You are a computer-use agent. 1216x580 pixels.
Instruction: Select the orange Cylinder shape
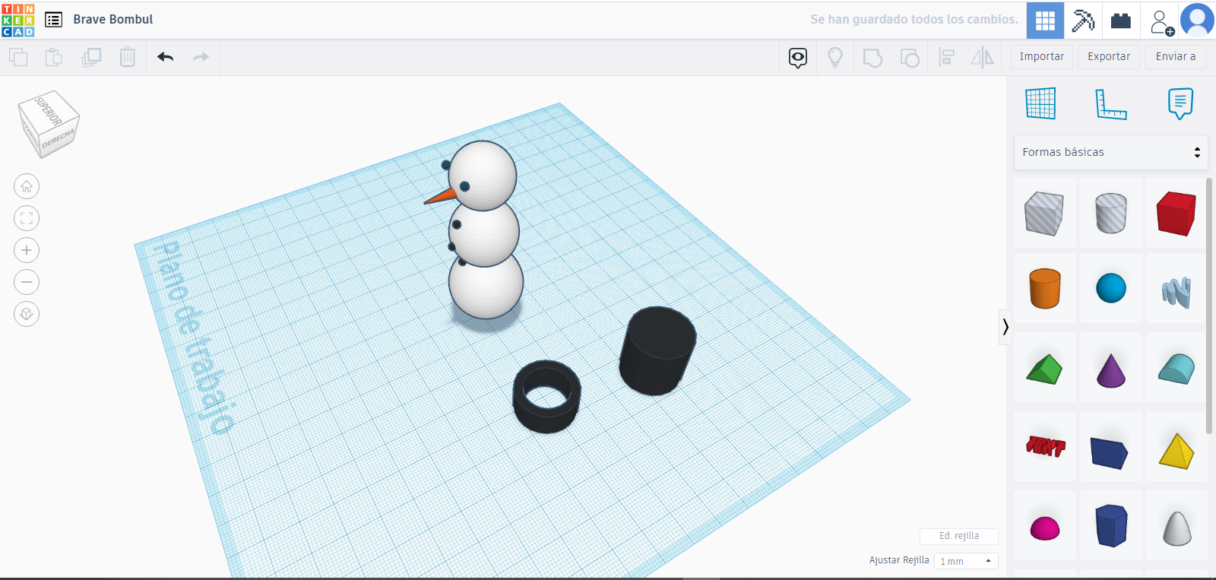(1044, 289)
